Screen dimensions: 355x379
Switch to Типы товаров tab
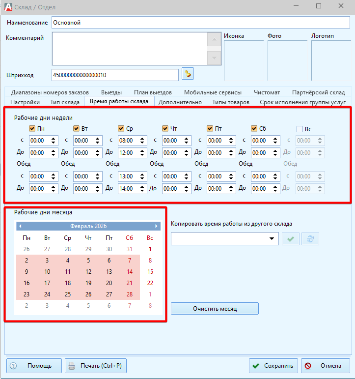pyautogui.click(x=231, y=102)
